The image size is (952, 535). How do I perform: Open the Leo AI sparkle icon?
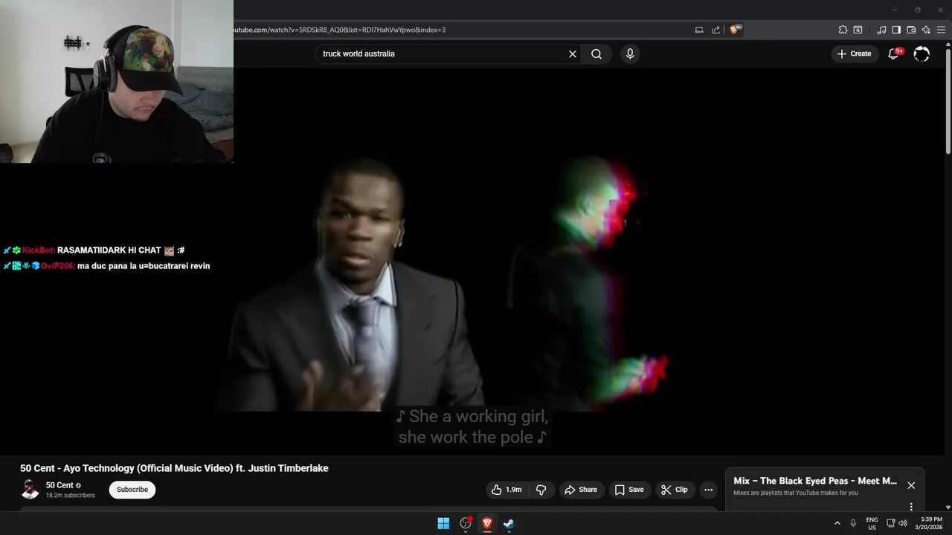926,30
